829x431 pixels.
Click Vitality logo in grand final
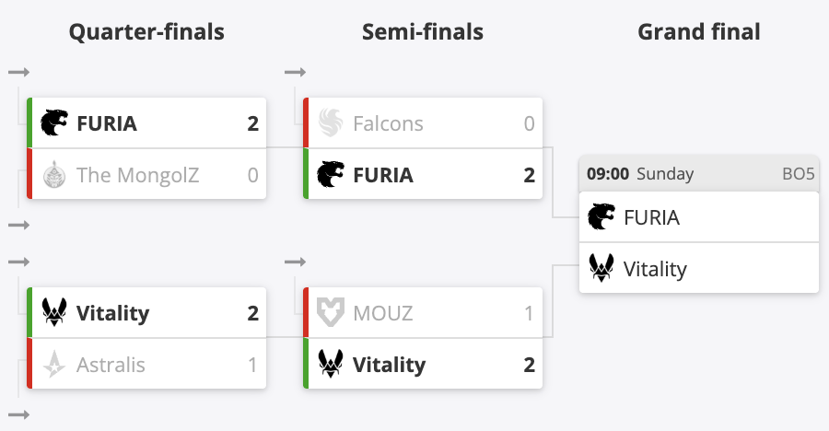coord(601,269)
